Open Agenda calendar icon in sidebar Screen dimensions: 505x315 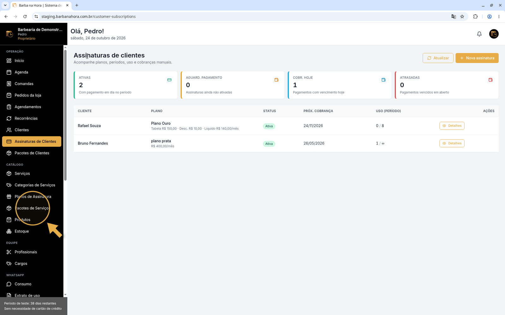[x=9, y=72]
